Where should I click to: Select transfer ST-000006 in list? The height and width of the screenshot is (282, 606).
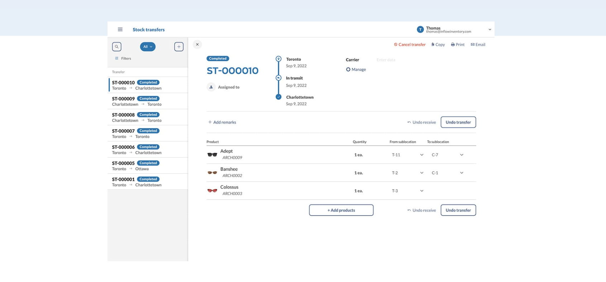148,149
